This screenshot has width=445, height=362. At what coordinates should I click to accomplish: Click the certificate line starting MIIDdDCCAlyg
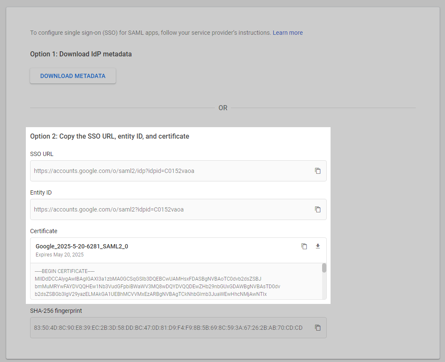pos(148,279)
